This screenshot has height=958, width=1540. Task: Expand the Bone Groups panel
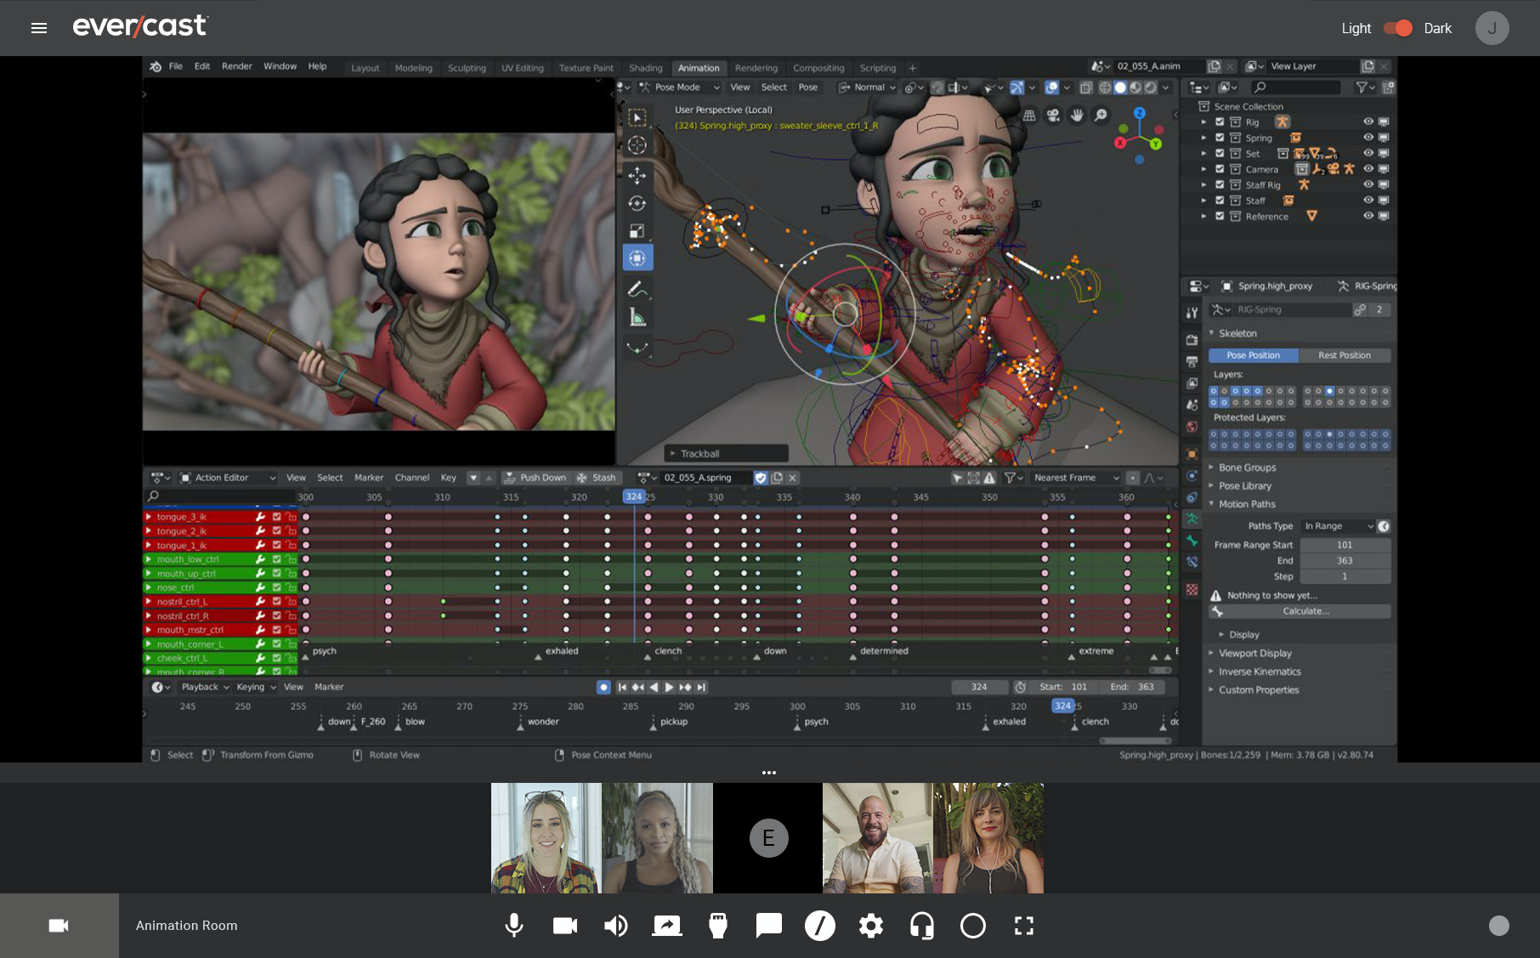coord(1247,468)
